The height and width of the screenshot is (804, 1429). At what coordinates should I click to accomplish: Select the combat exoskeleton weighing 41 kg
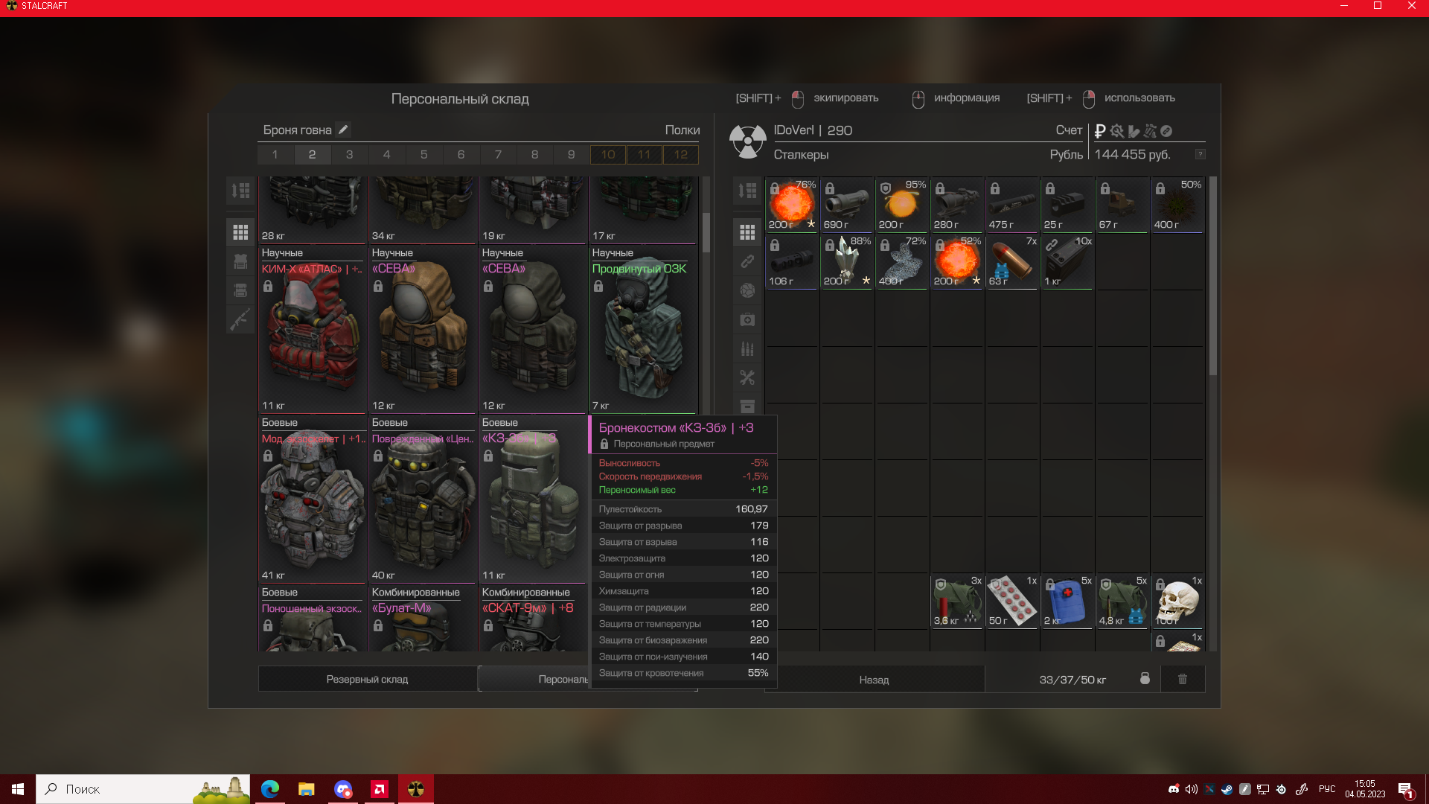coord(313,499)
